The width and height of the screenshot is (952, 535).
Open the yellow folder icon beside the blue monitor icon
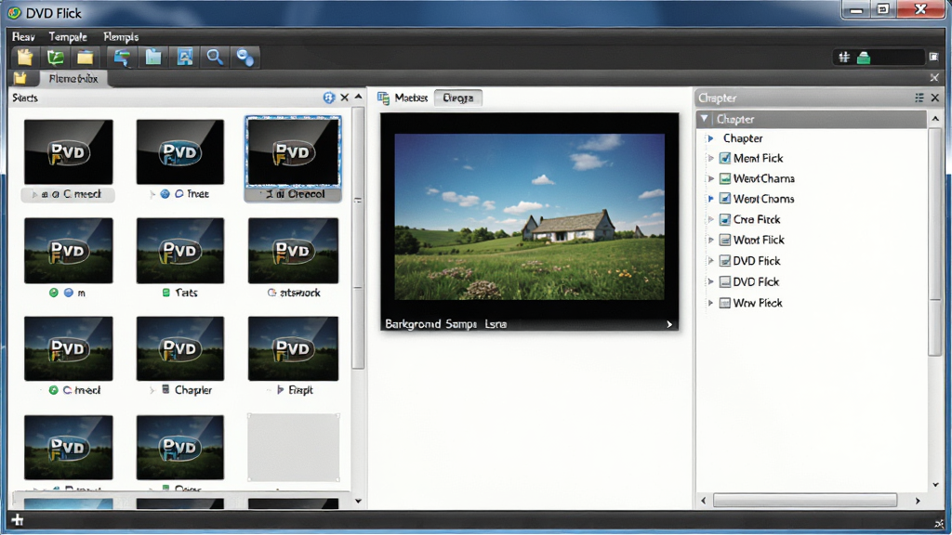pyautogui.click(x=85, y=57)
